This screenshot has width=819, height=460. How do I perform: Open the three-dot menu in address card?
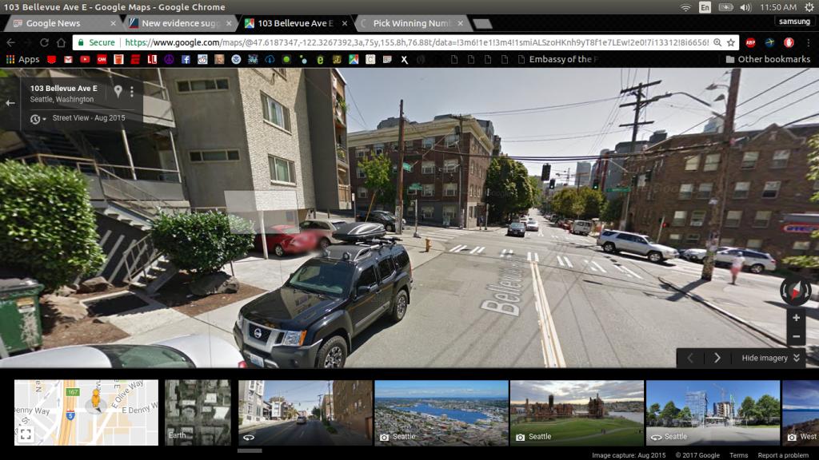132,92
